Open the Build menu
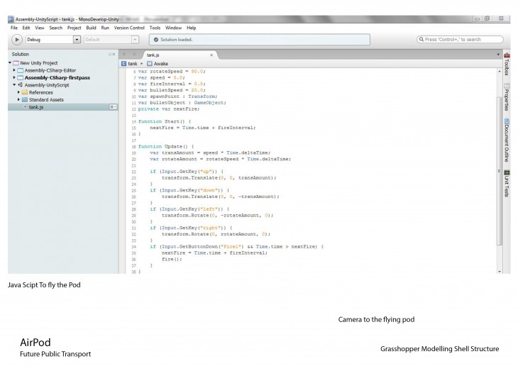Image resolution: width=518 pixels, height=366 pixels. 92,28
